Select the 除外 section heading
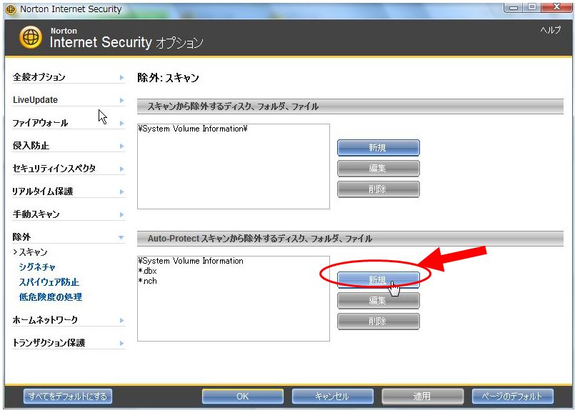575x413 pixels. pyautogui.click(x=21, y=237)
